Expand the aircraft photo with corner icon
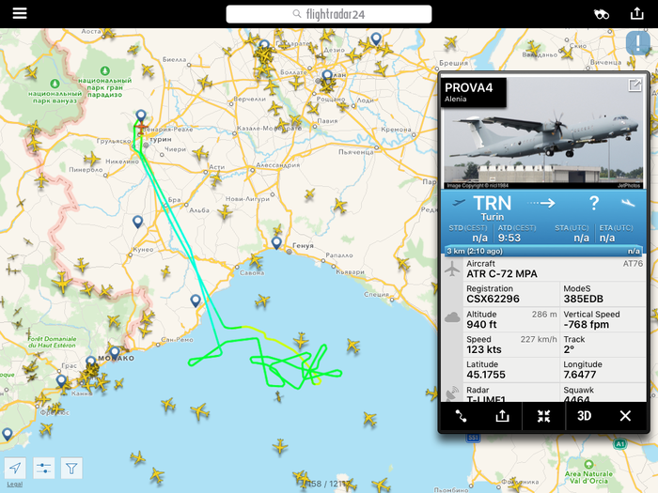Viewport: 658px width, 493px height. 634,85
